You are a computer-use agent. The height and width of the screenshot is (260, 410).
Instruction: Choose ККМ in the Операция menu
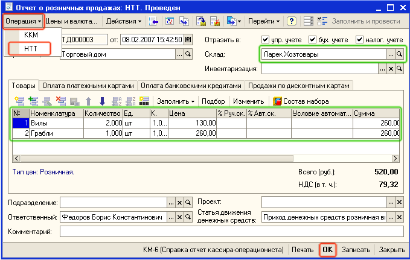pos(31,35)
